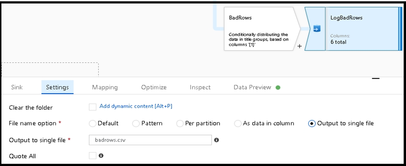Open the Mapping tab
406x166 pixels.
105,87
